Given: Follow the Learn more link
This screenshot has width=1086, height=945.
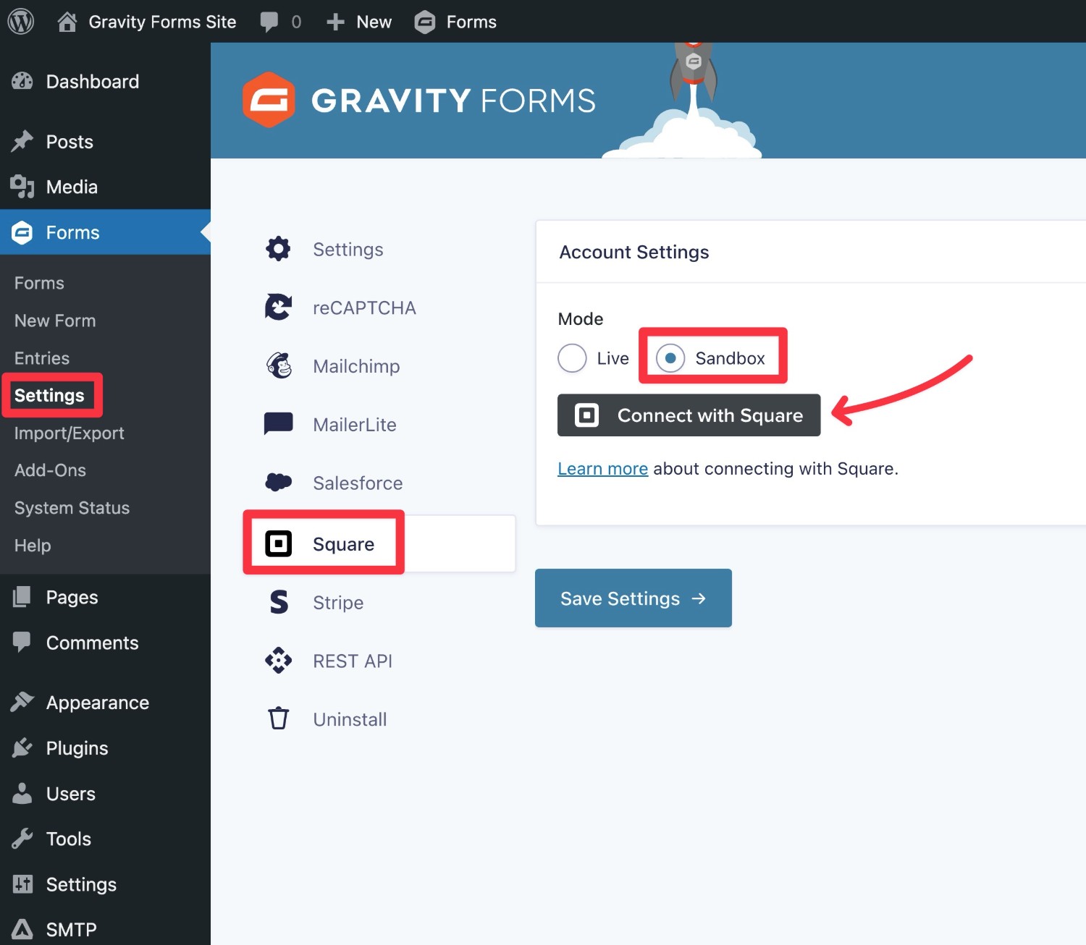Looking at the screenshot, I should 602,469.
